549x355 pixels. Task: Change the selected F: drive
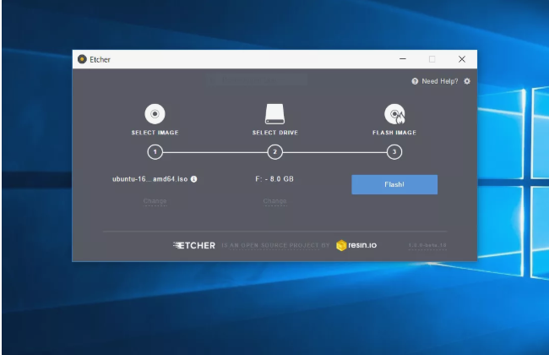point(274,201)
